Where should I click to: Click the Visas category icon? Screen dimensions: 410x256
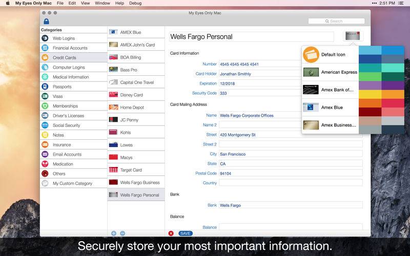tap(45, 96)
